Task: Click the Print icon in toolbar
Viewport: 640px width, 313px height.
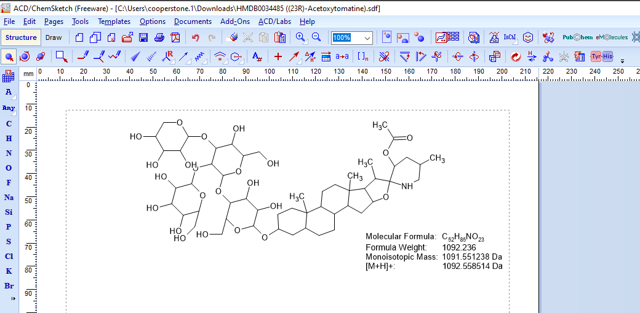Action: [x=159, y=37]
